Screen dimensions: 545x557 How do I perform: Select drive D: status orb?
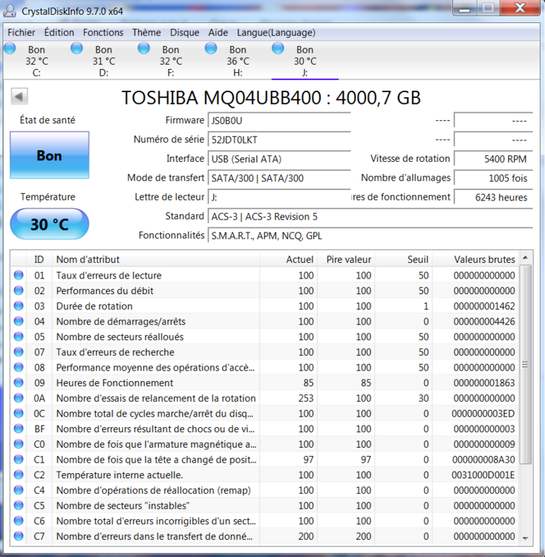(x=77, y=49)
